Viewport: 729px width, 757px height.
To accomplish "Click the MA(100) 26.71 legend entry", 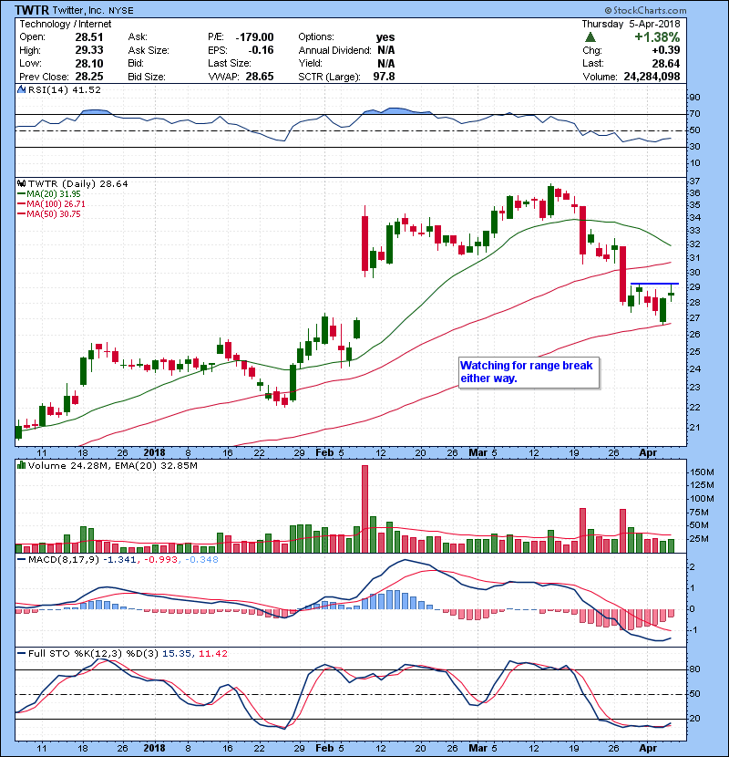I will pos(56,203).
